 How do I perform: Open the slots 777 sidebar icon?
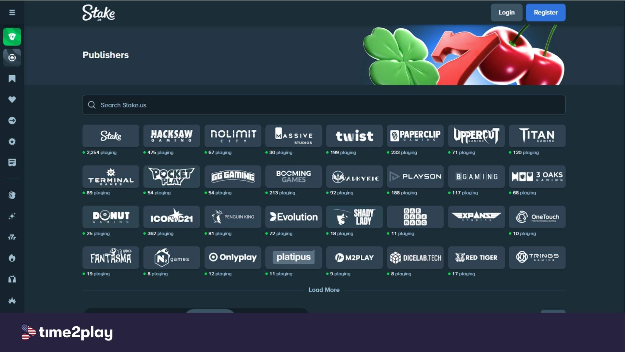pyautogui.click(x=12, y=237)
